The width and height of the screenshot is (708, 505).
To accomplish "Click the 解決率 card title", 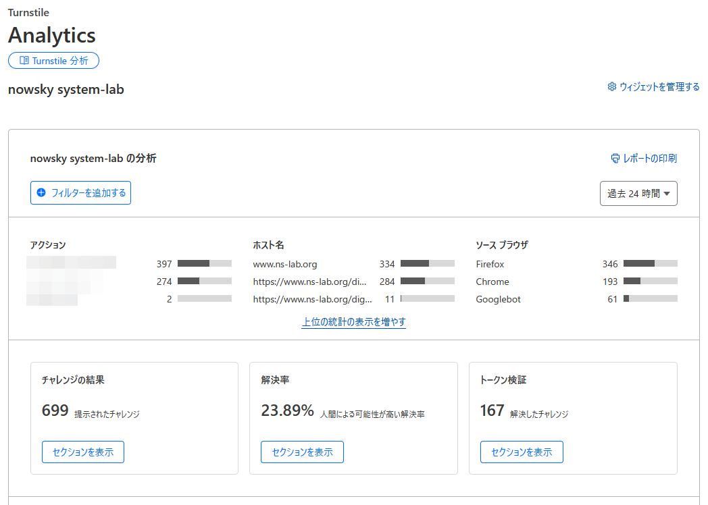I will (275, 380).
